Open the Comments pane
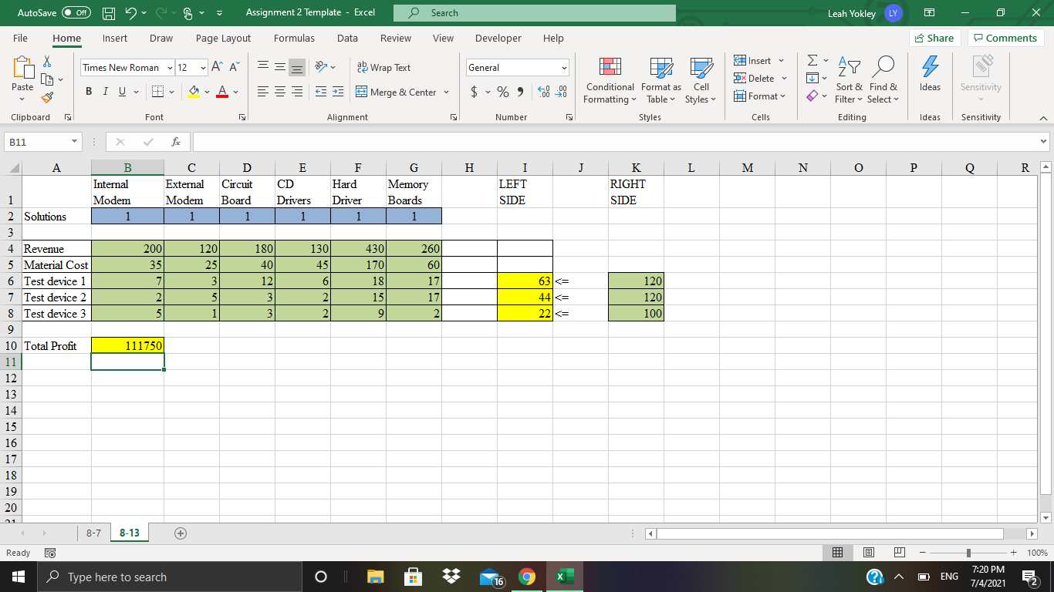The width and height of the screenshot is (1054, 592). coord(1005,39)
